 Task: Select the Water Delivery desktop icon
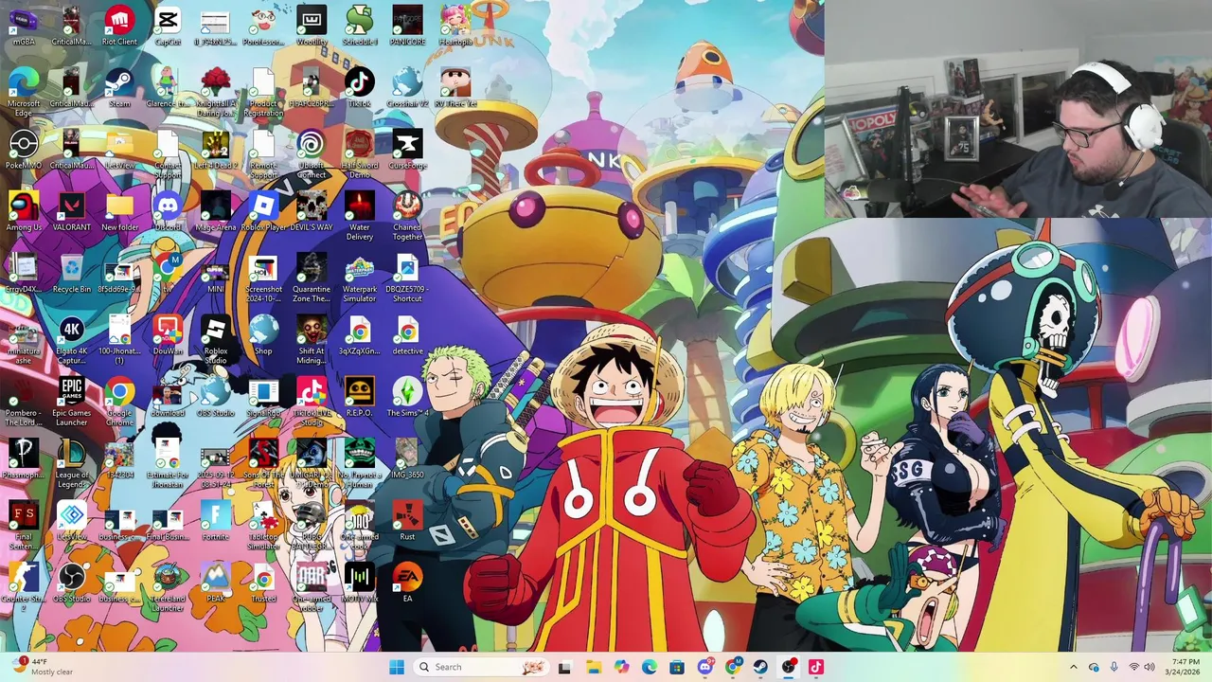360,216
